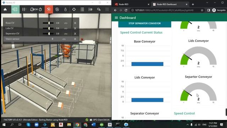This screenshot has width=227, height=128.
Task: Open a new browser tab
Action: [193, 4]
